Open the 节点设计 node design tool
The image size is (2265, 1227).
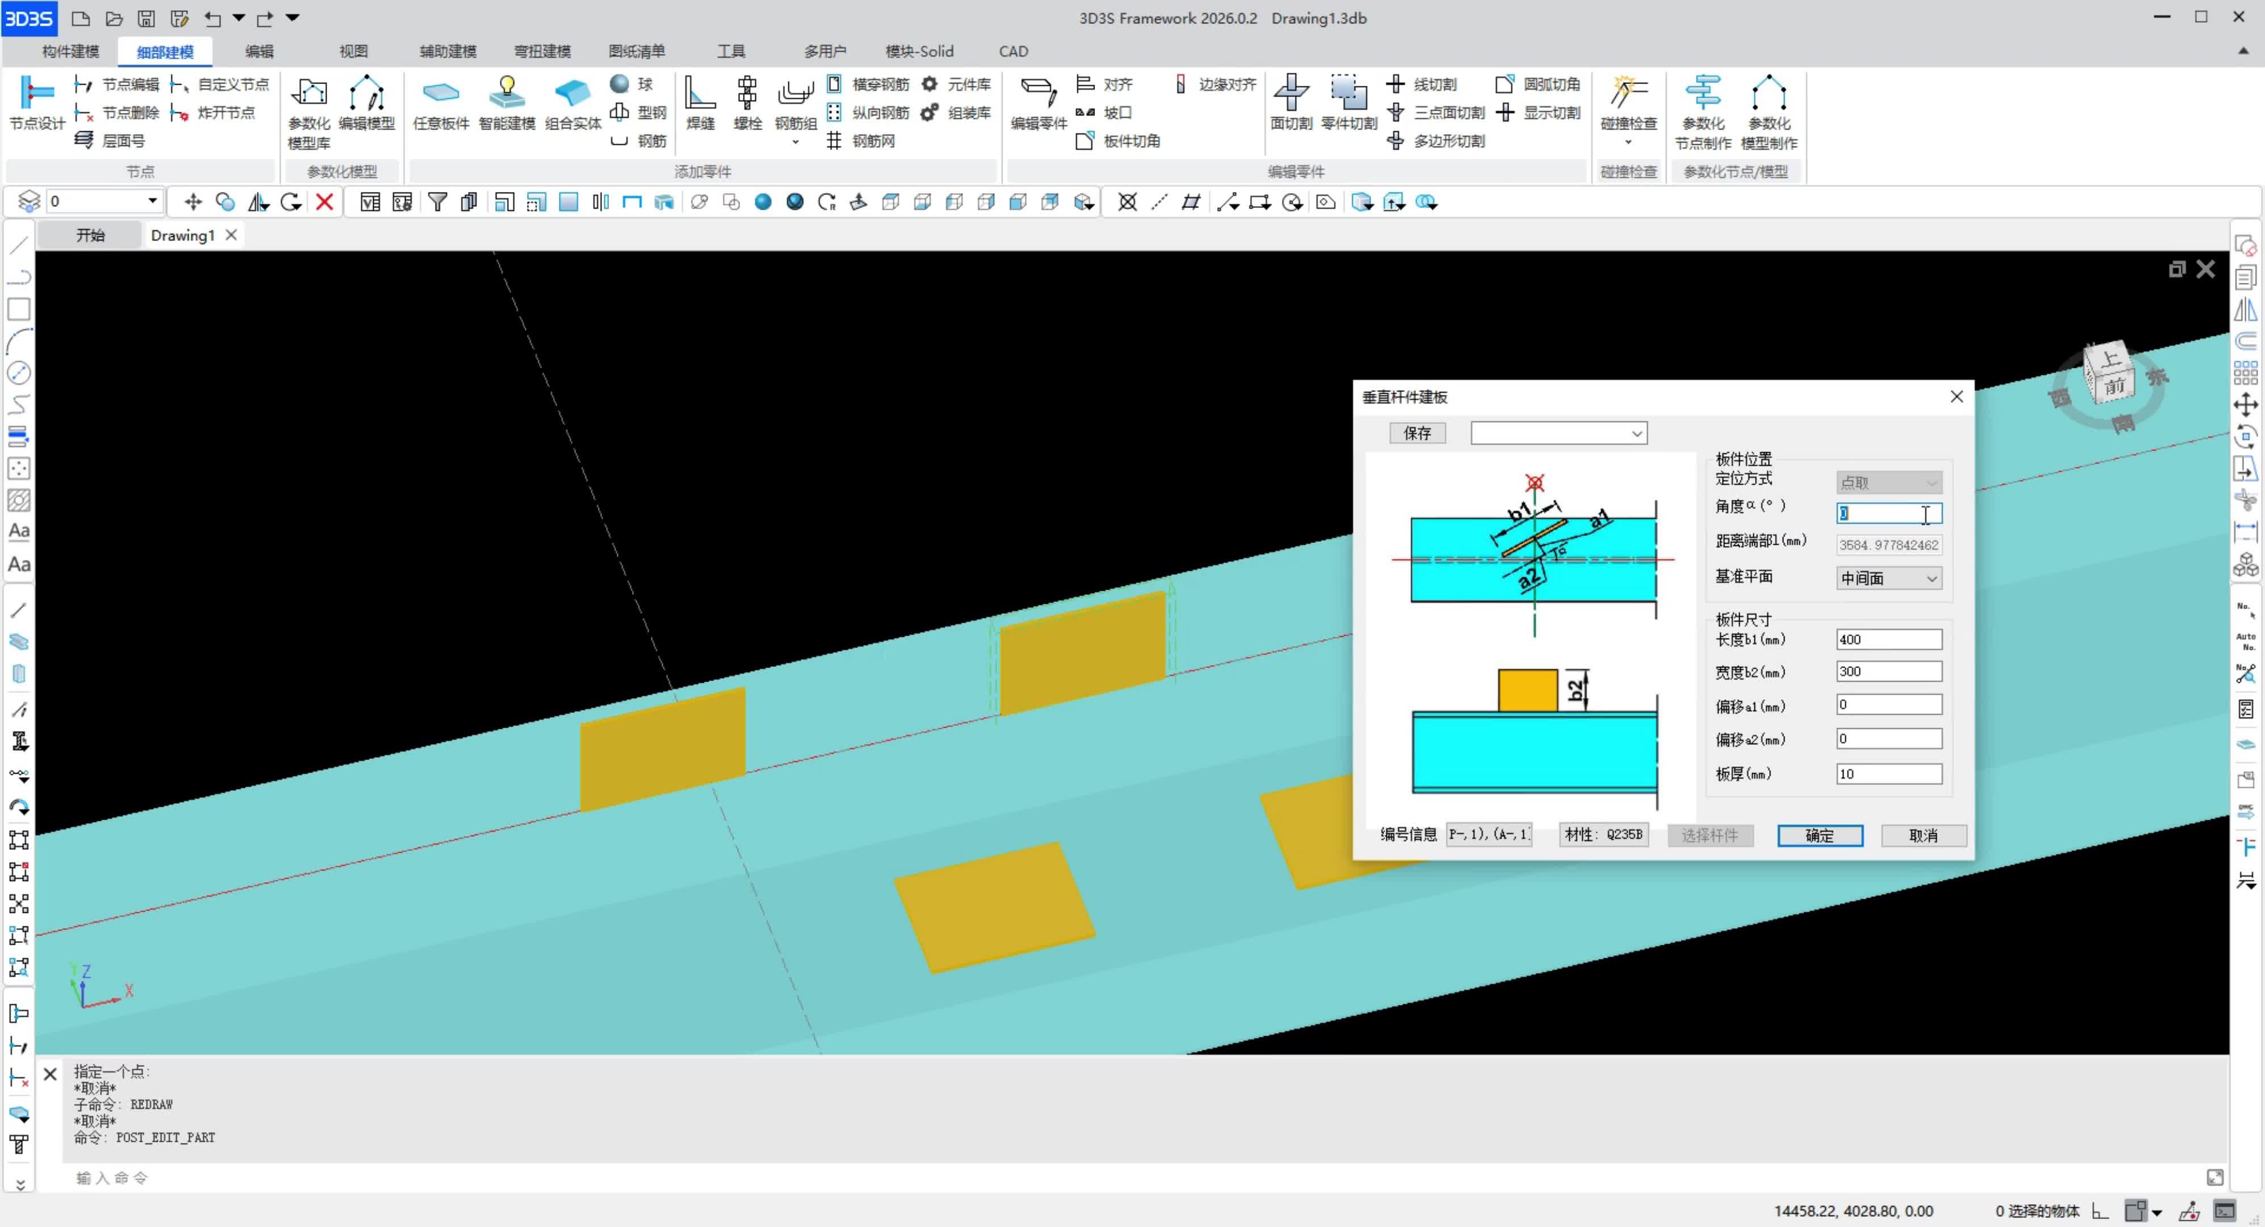pos(36,102)
